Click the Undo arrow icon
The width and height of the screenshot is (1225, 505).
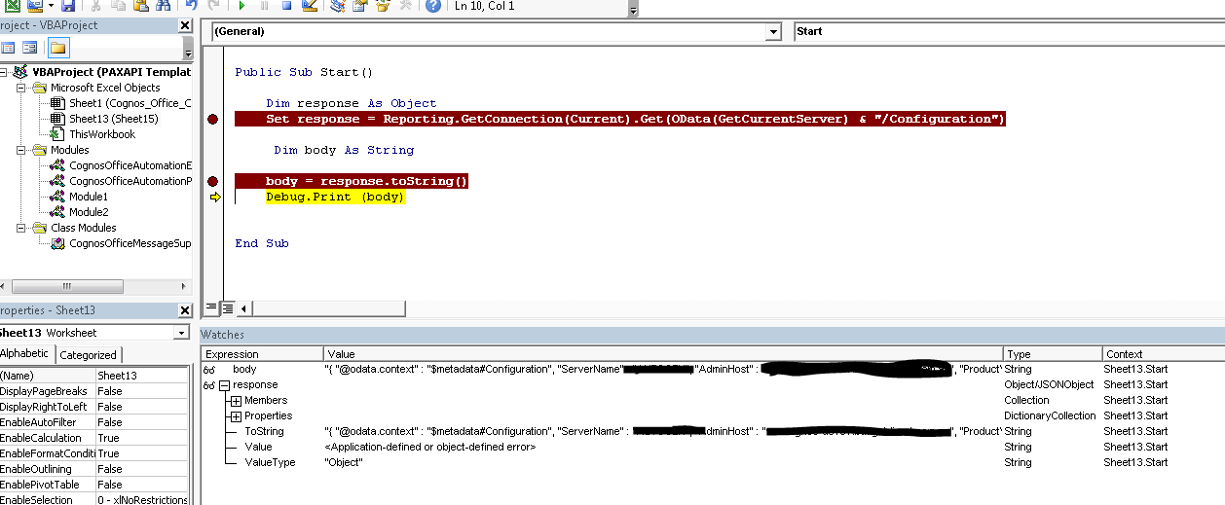pos(192,5)
